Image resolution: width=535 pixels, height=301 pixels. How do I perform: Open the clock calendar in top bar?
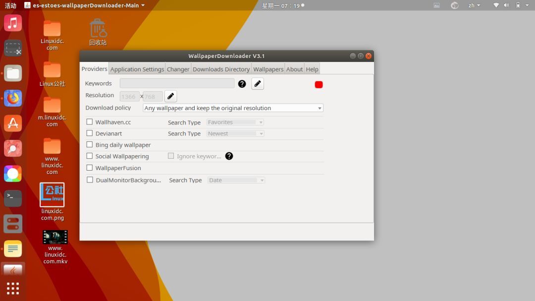point(283,5)
